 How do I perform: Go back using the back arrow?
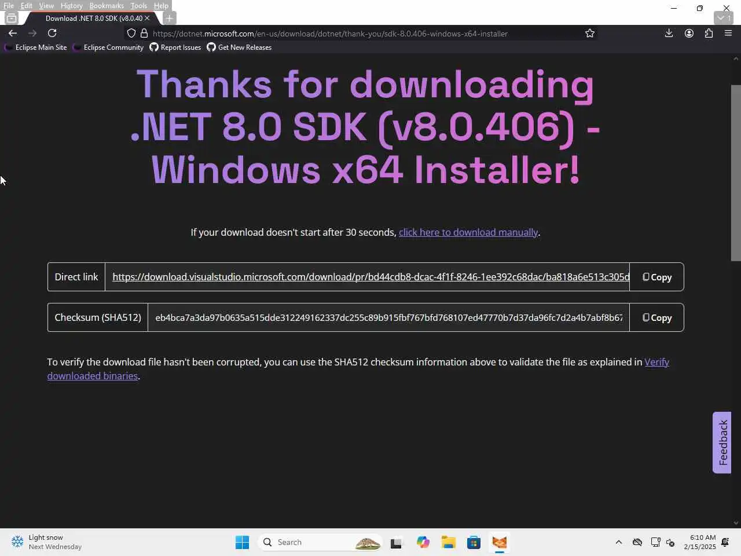coord(13,33)
